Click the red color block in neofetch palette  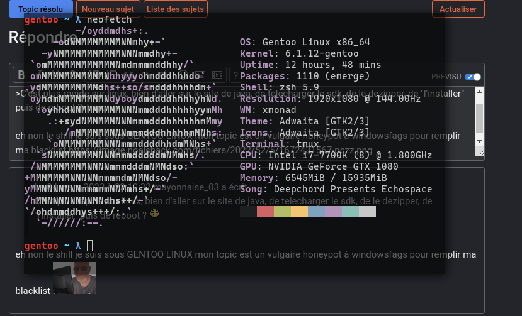pos(265,212)
